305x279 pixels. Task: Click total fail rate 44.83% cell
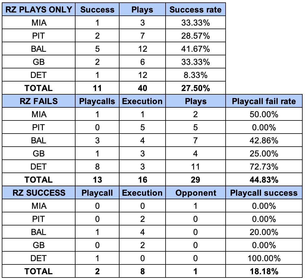pyautogui.click(x=264, y=180)
